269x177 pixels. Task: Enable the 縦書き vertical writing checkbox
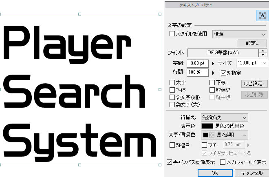pos(172,145)
